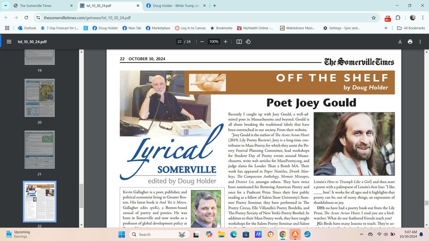This screenshot has height=241, width=429.
Task: Open the clock showing 5:07 AM
Action: coord(408,234)
